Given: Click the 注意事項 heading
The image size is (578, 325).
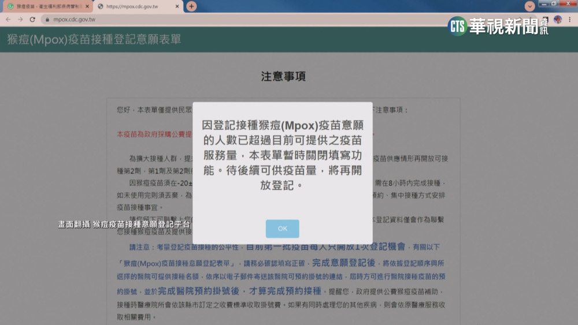Looking at the screenshot, I should click(283, 76).
